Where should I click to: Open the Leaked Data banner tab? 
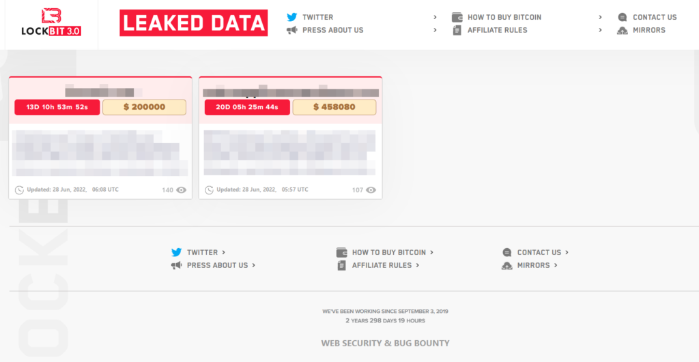(194, 23)
